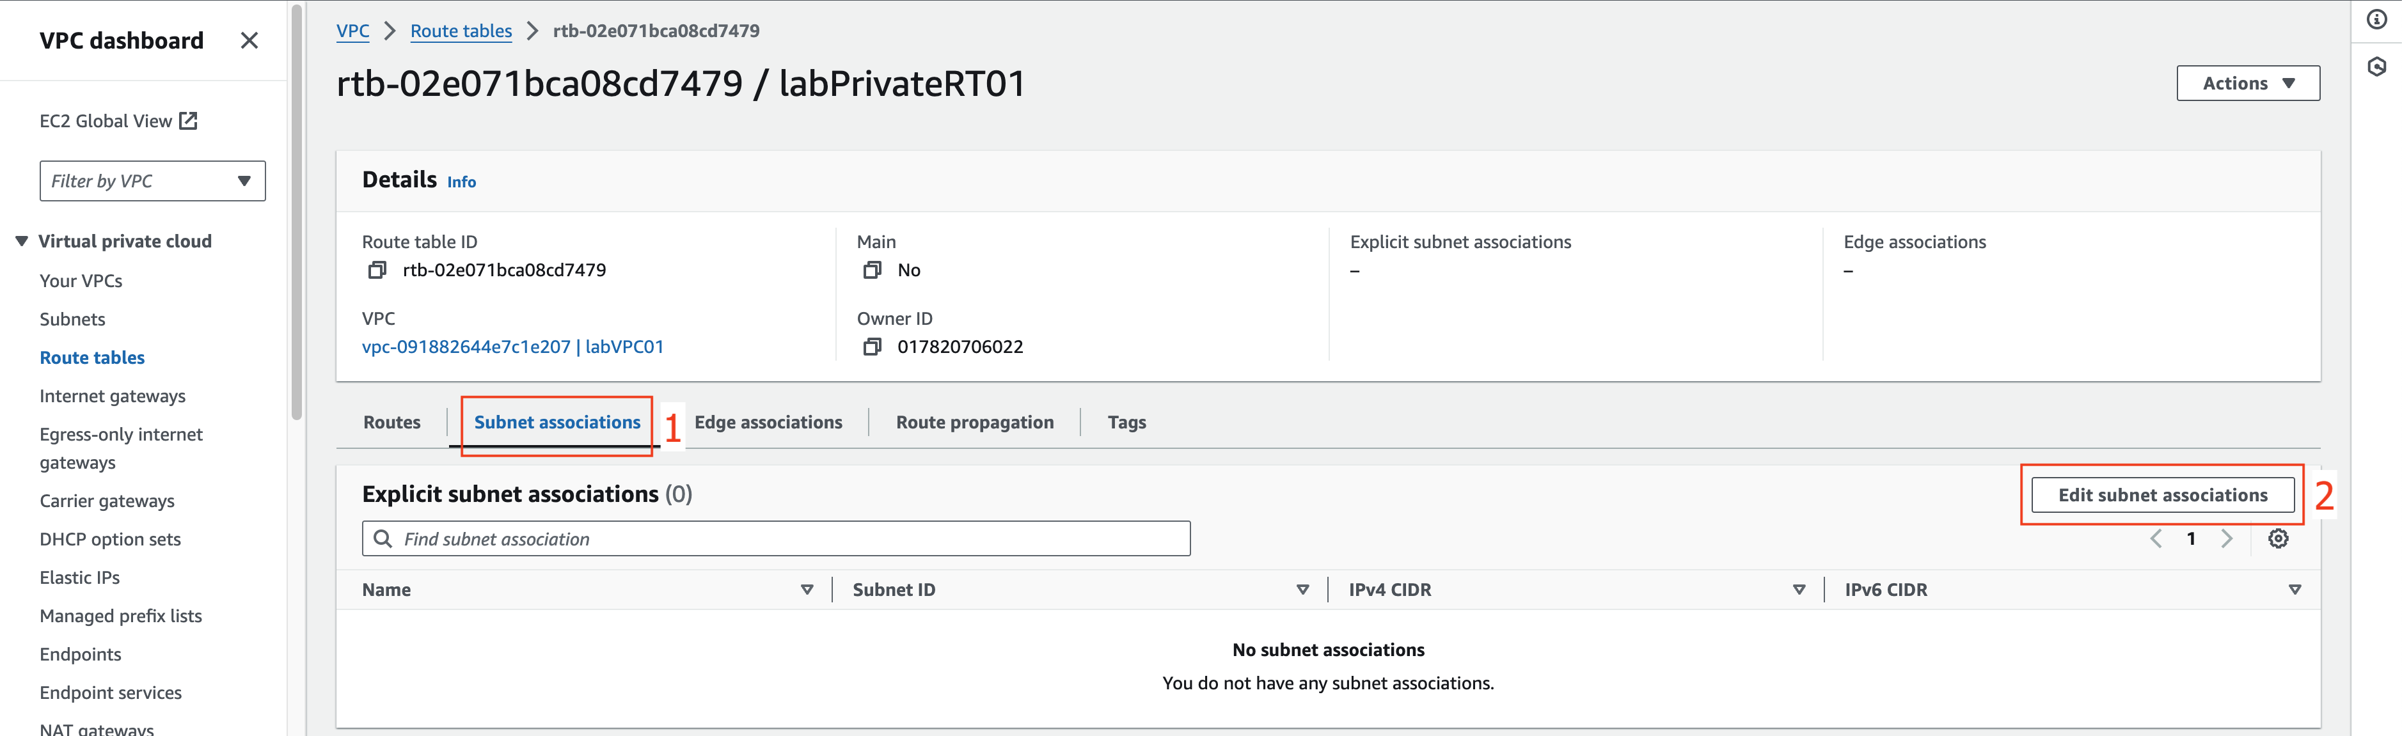This screenshot has width=2402, height=736.
Task: Open Endpoints in sidebar
Action: (x=80, y=654)
